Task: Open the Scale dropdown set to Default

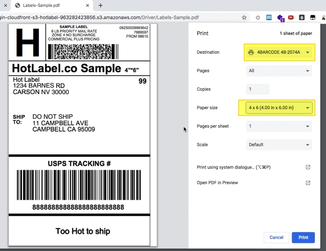Action: [279, 145]
